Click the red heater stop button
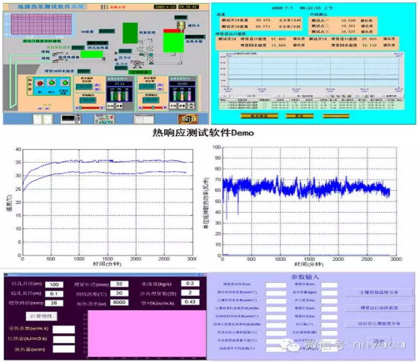This screenshot has width=420, height=362. click(40, 83)
